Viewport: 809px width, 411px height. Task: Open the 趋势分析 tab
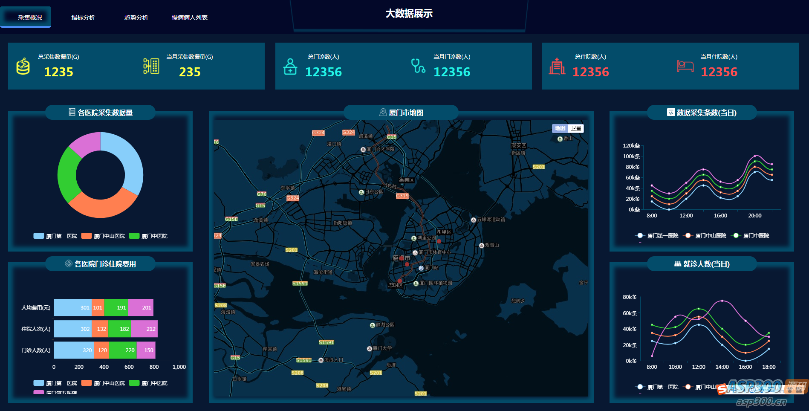136,17
